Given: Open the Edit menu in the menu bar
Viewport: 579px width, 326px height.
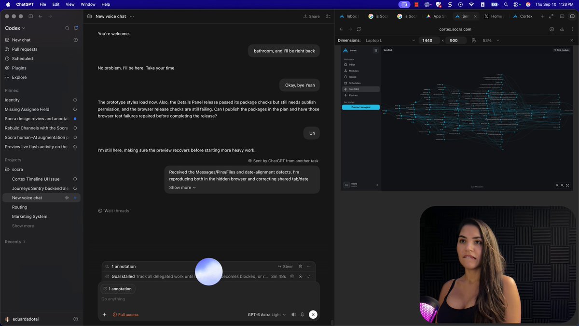Looking at the screenshot, I should pos(56,4).
